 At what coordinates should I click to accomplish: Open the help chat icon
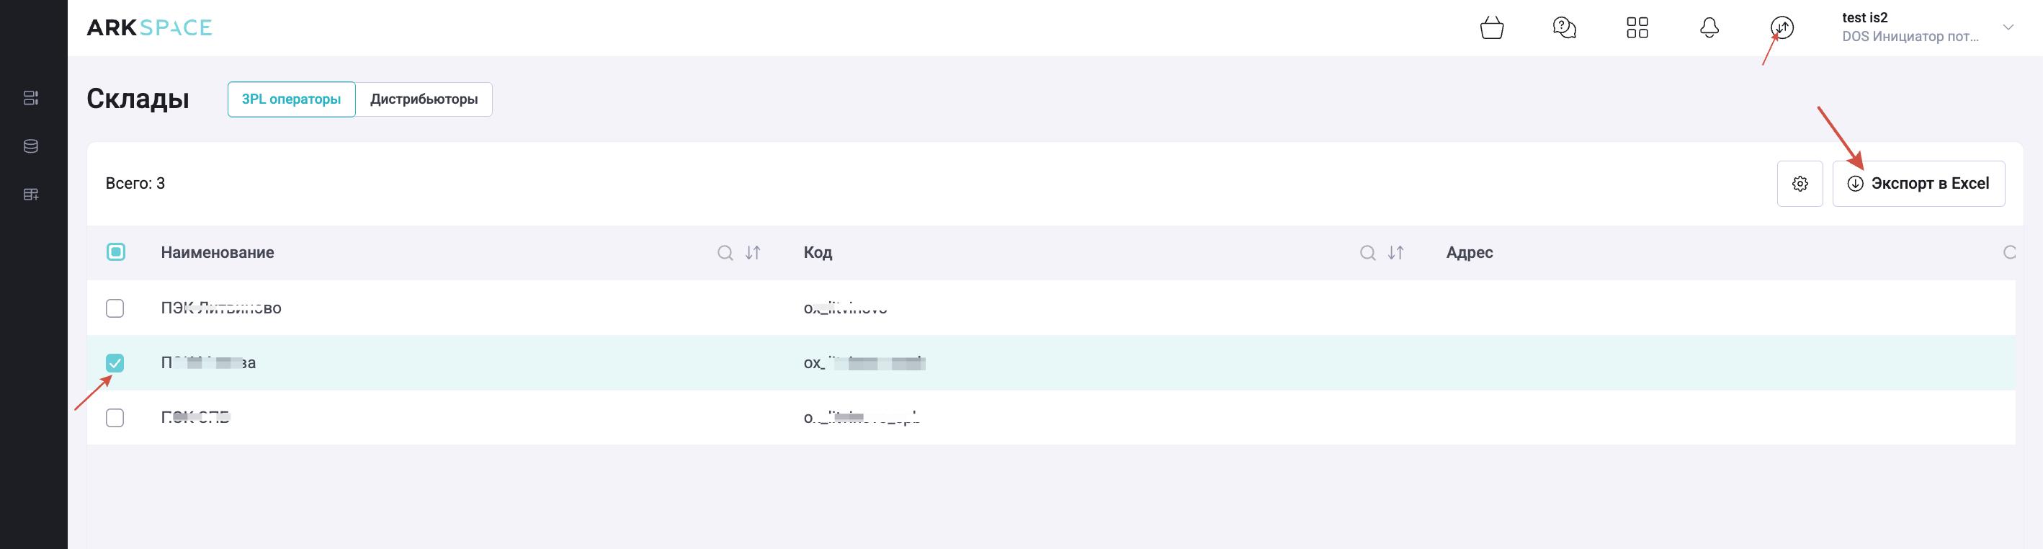[1564, 29]
